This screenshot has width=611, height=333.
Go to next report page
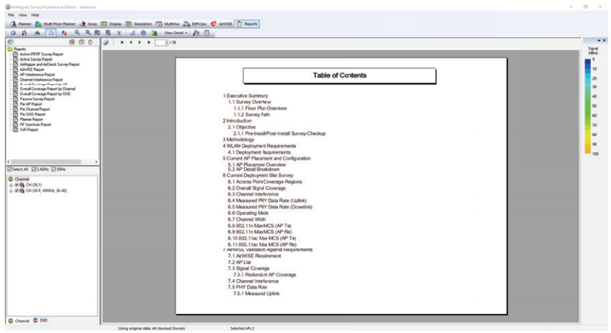coord(139,42)
